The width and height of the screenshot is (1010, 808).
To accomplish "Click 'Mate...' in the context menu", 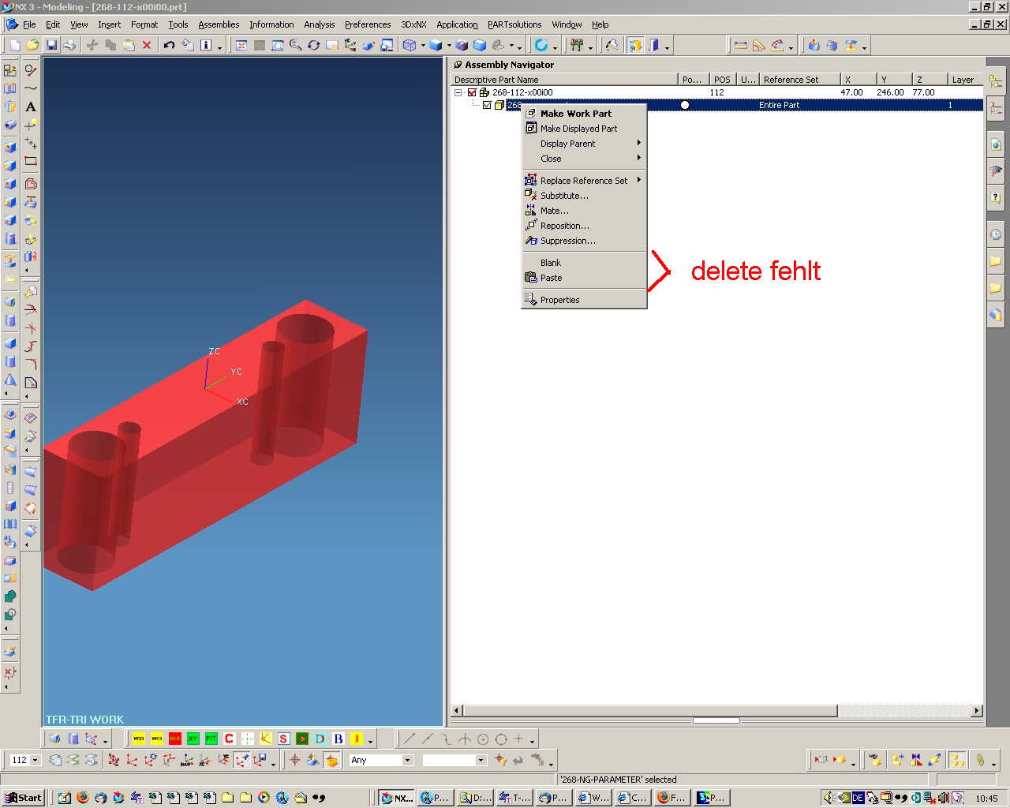I will point(584,211).
